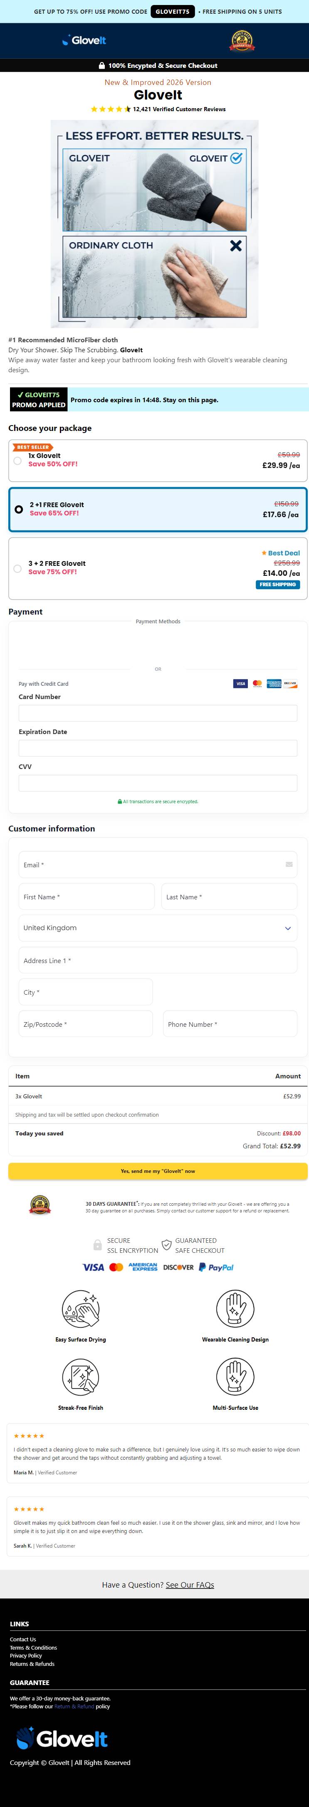Open the Return & Refund policy link
This screenshot has height=1807, width=309.
[74, 1706]
